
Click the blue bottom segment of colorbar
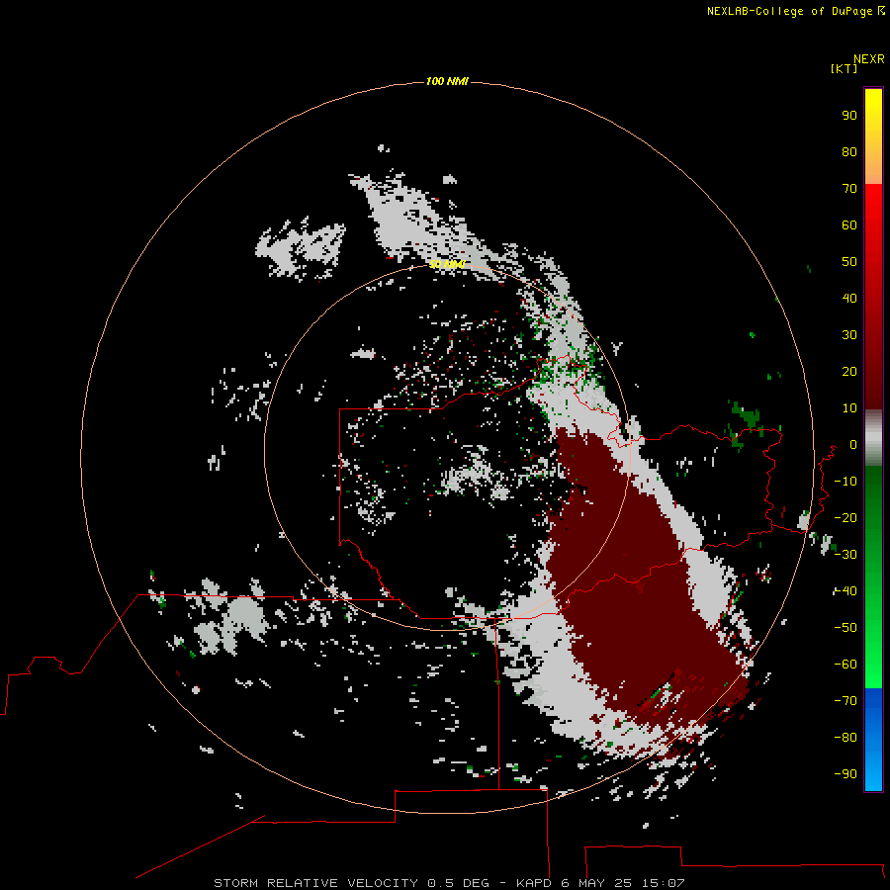873,739
